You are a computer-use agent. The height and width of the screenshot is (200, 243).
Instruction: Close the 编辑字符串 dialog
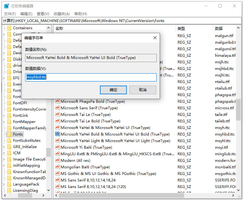click(155, 38)
